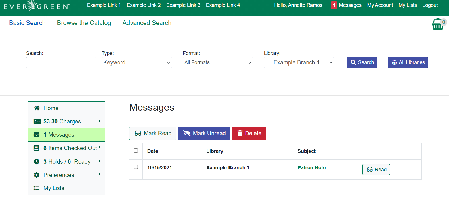Click the Hello, Annette Ramos greeting
Viewport: 449px width, 198px height.
(x=298, y=5)
